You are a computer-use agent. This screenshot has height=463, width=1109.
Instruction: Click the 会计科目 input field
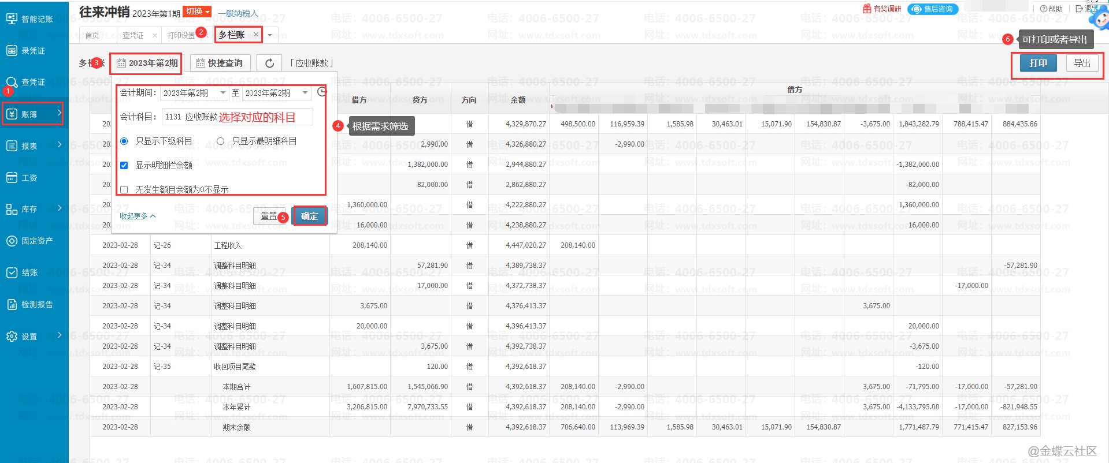[237, 117]
